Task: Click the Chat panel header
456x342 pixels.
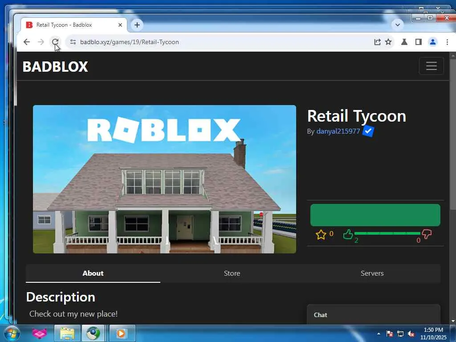Action: [x=374, y=315]
